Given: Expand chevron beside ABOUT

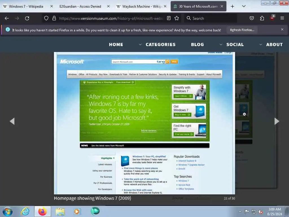Looking at the screenshot, I should [260, 44].
